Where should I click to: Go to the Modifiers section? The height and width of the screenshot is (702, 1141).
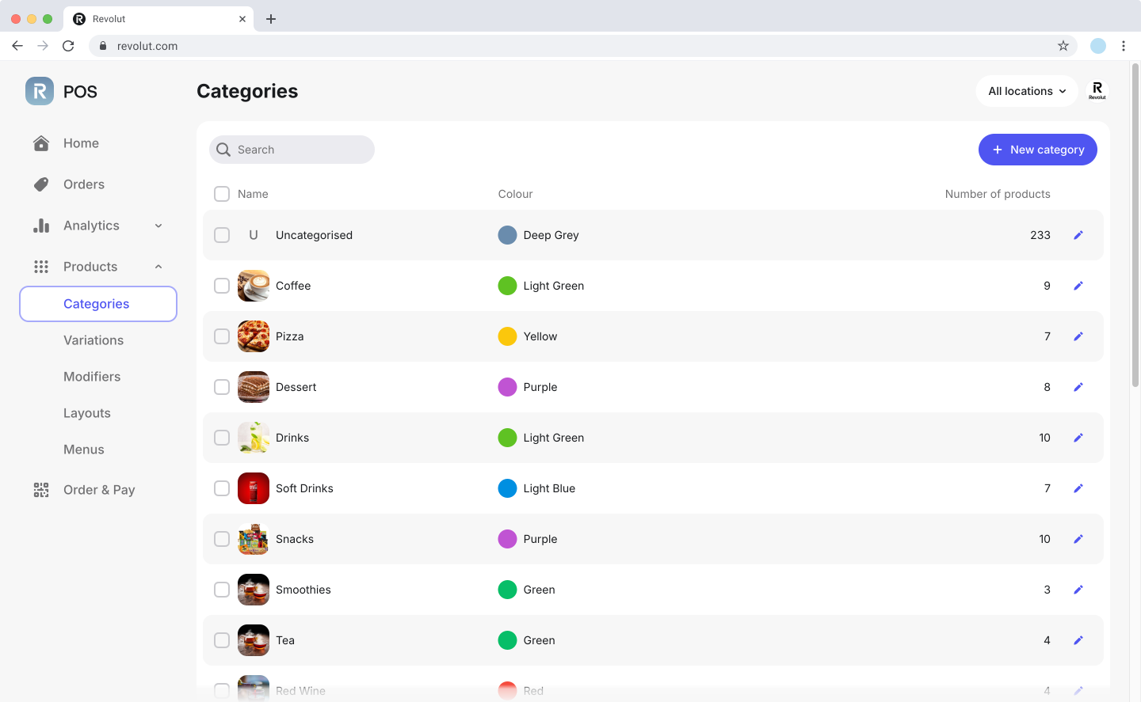[92, 377]
